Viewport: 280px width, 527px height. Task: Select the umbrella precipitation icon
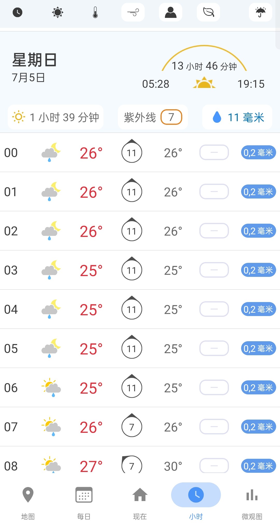[261, 12]
